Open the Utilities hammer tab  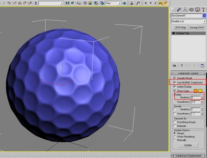pyautogui.click(x=203, y=10)
